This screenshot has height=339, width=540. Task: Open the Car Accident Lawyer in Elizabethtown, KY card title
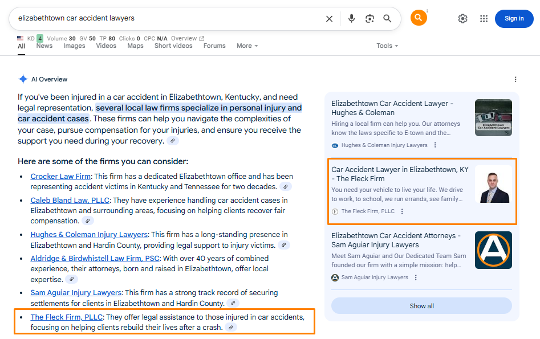[400, 174]
